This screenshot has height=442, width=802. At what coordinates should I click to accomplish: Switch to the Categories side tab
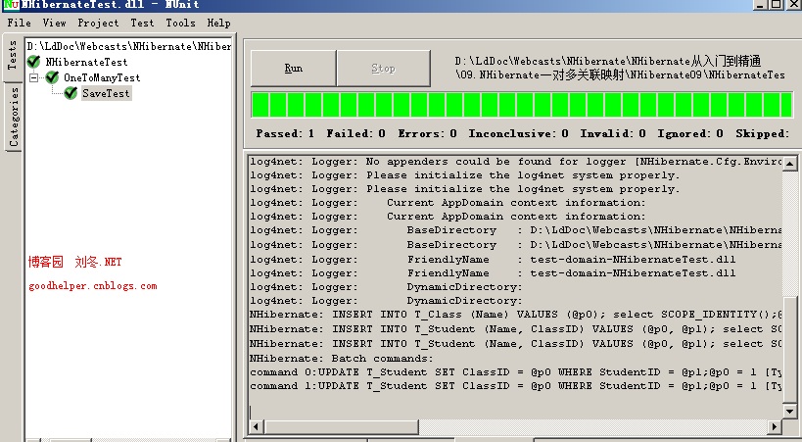coord(14,117)
